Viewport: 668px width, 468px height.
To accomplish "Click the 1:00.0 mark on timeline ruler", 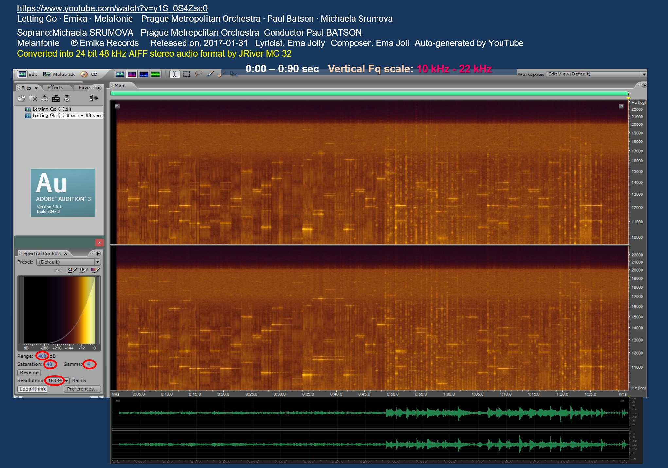I will click(449, 394).
